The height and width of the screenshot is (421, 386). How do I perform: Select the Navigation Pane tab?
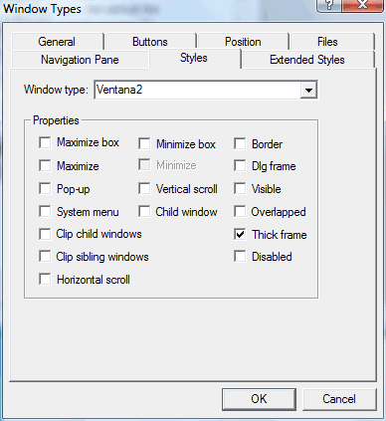(x=80, y=60)
